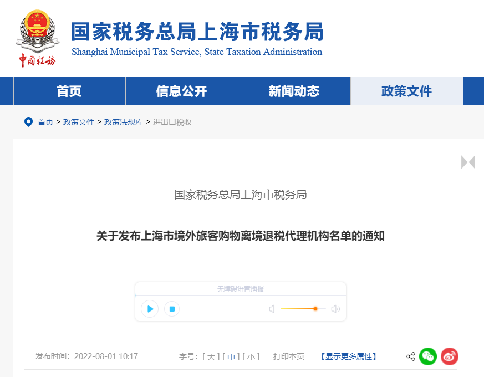This screenshot has width=484, height=377.
Task: Share the article via WeChat
Action: [x=428, y=356]
